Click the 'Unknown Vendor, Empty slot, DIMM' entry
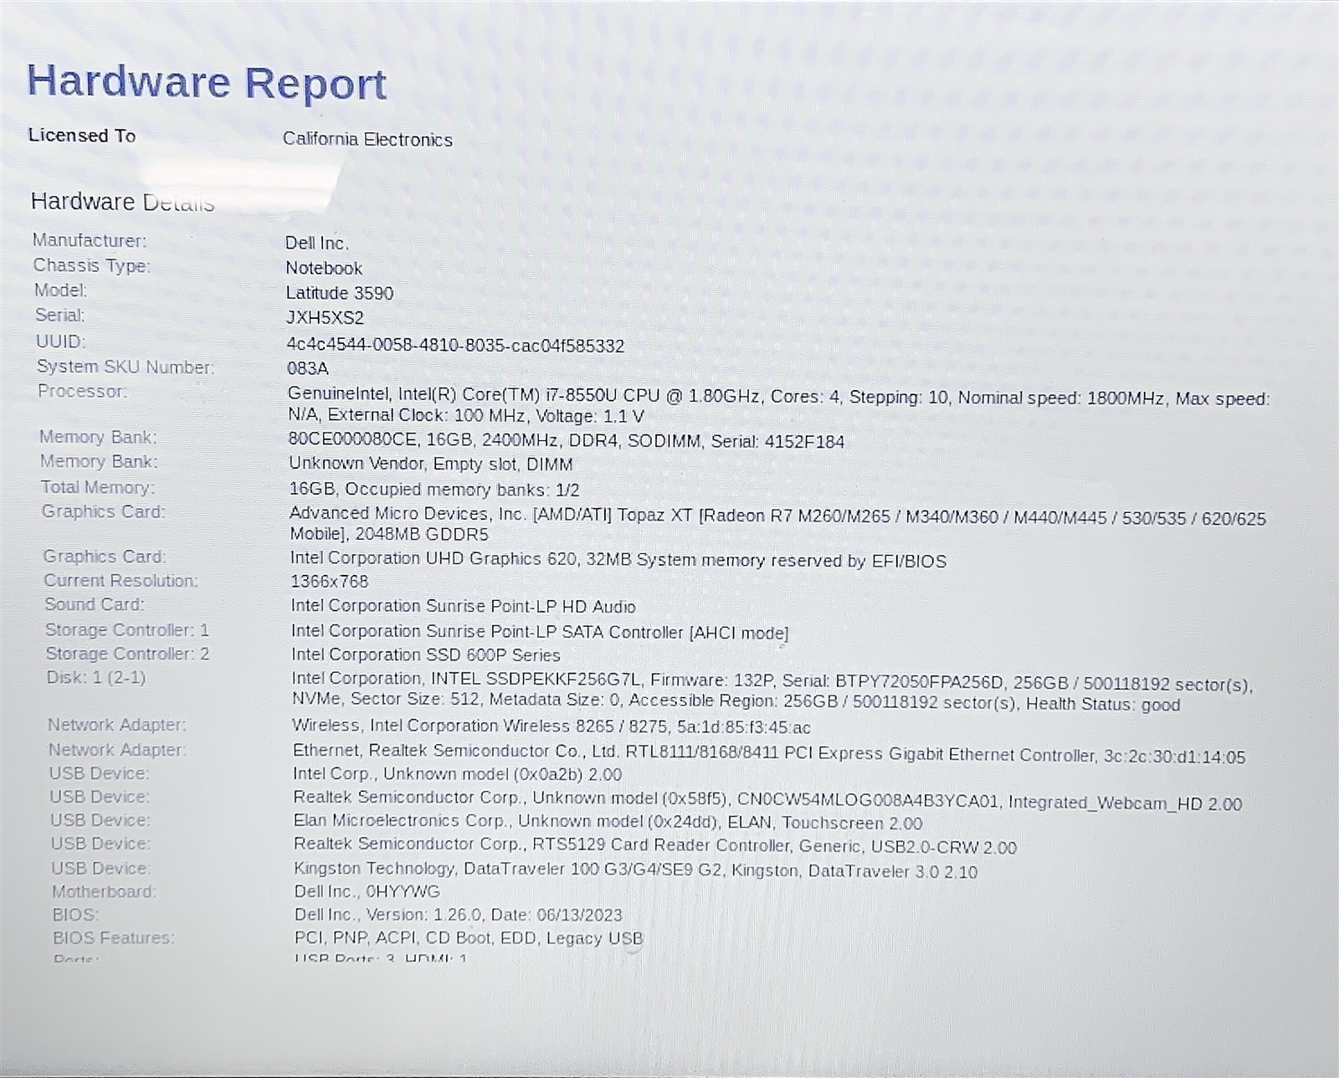1339x1078 pixels. coord(431,464)
